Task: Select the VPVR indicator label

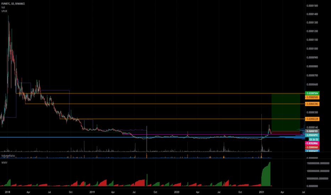Action: (x=4, y=11)
